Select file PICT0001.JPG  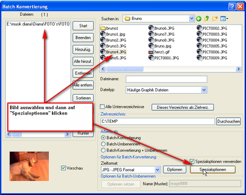click(164, 58)
